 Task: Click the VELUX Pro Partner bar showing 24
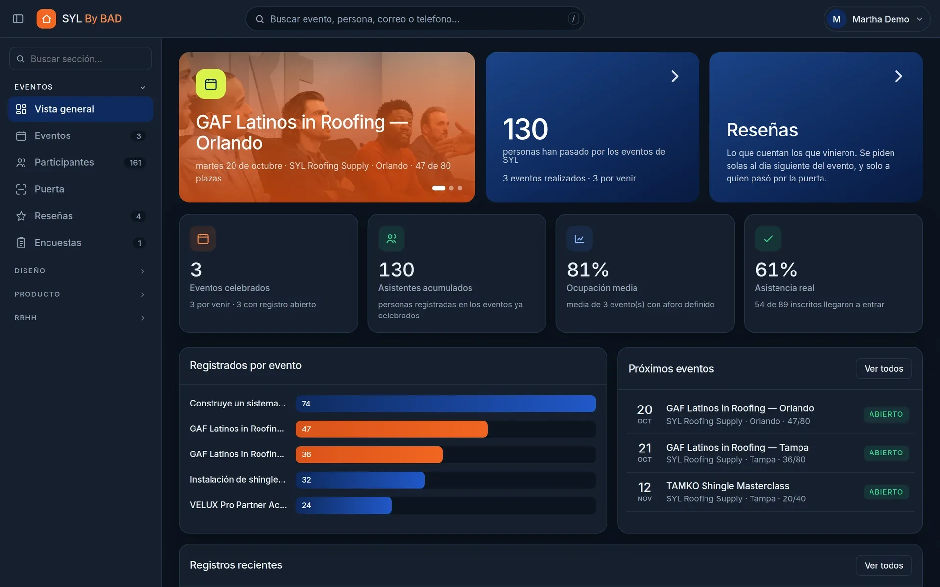344,505
